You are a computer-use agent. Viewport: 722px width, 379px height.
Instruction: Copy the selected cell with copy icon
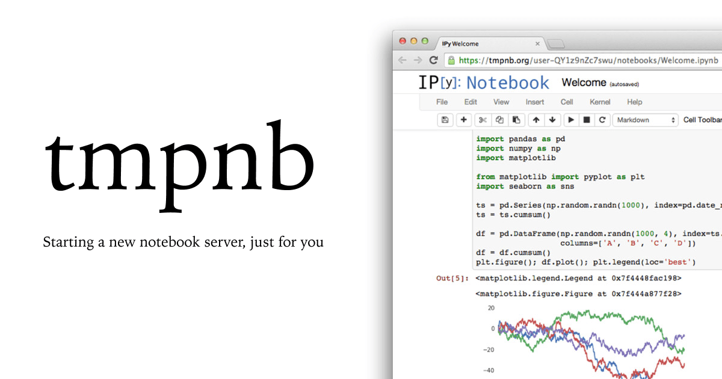499,120
